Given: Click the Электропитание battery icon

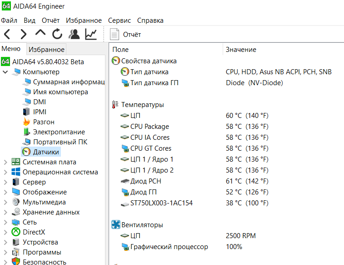Looking at the screenshot, I should tap(26, 132).
